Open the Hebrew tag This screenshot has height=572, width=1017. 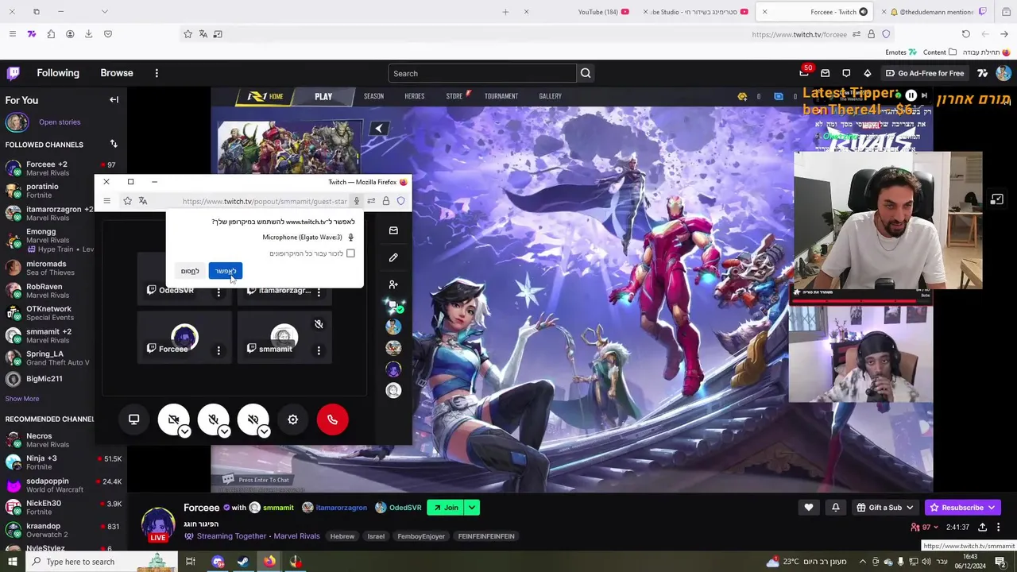(x=342, y=536)
